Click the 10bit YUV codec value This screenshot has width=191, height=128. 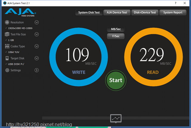click(14, 52)
